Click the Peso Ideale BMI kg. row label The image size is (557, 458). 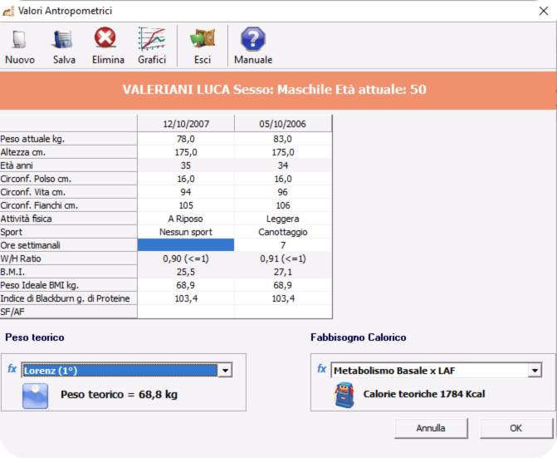69,285
